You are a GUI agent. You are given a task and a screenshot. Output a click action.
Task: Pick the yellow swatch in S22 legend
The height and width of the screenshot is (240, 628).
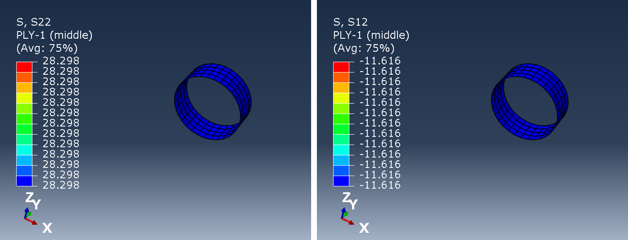coord(24,98)
